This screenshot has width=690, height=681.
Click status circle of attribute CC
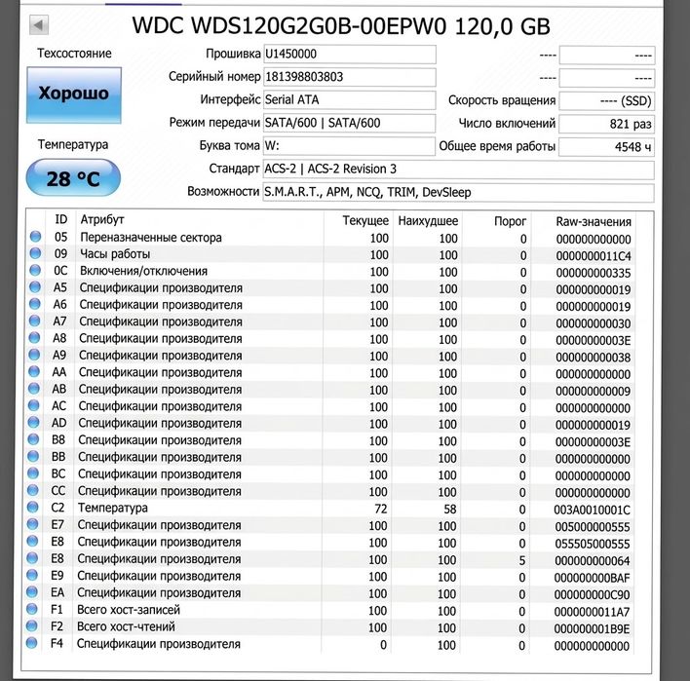tap(33, 490)
